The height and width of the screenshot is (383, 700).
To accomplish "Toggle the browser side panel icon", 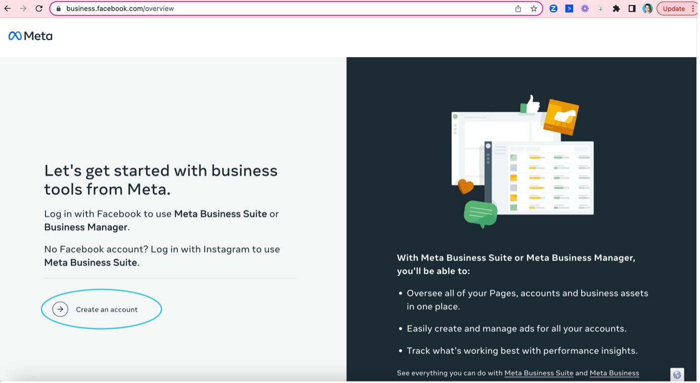I will click(x=632, y=9).
